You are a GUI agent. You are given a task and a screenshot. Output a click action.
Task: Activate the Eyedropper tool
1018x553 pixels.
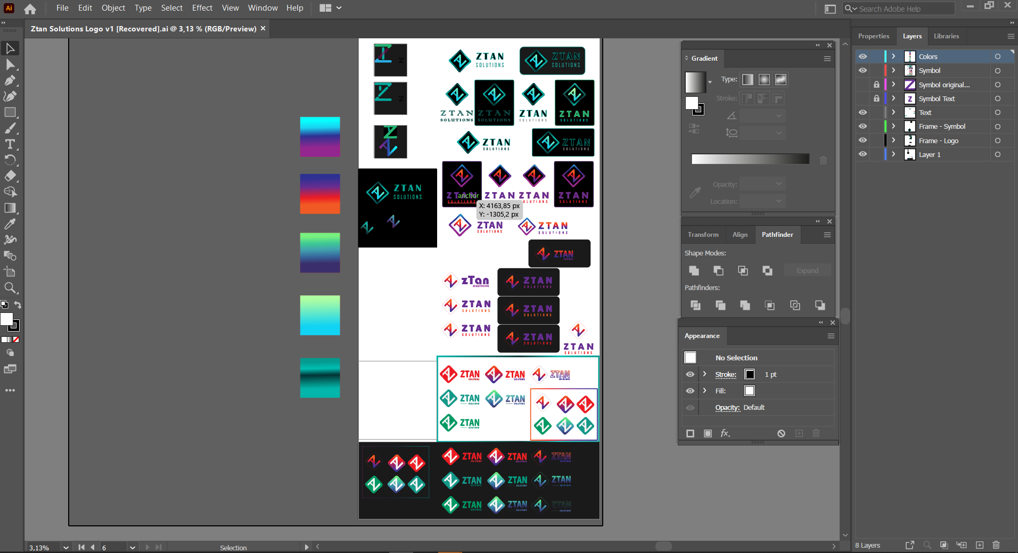tap(10, 224)
